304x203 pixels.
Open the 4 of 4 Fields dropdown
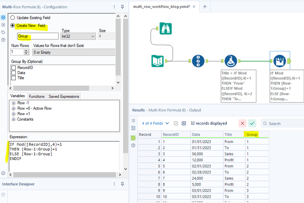tap(155, 123)
